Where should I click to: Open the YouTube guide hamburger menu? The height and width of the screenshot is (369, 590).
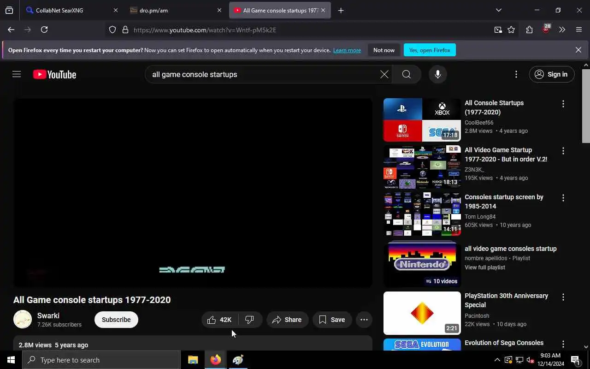pos(17,74)
